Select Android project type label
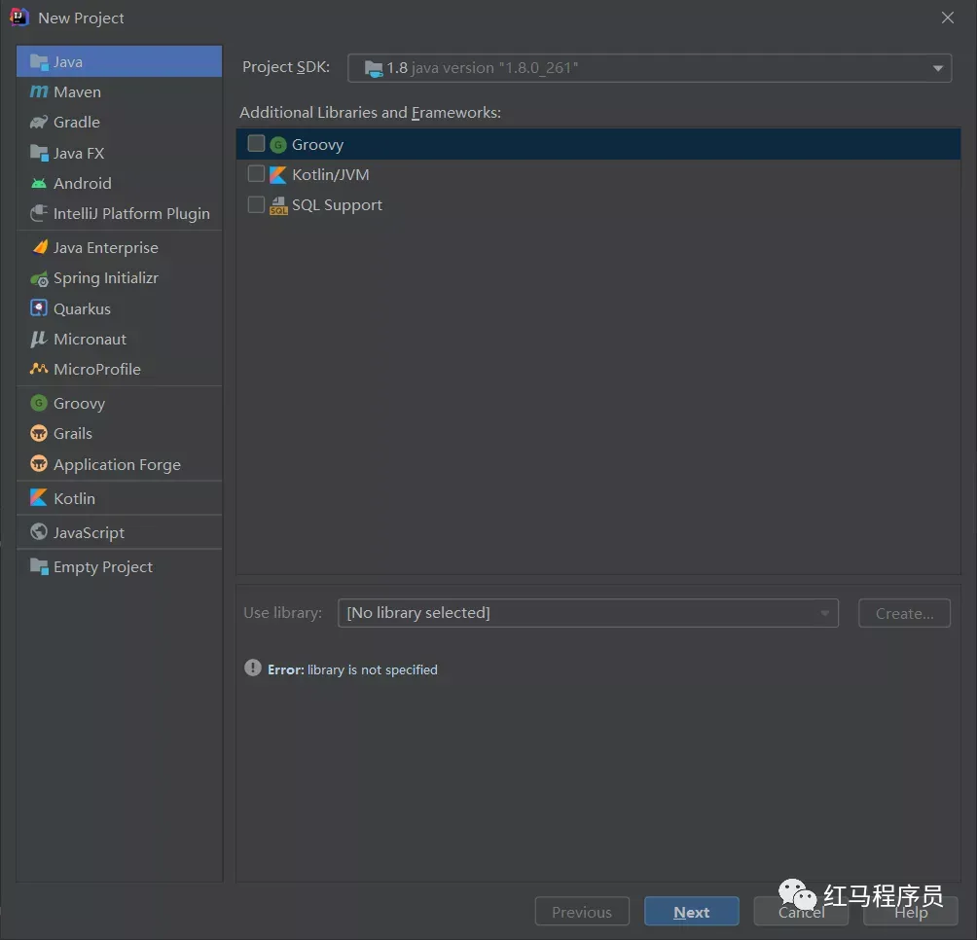Image resolution: width=977 pixels, height=940 pixels. pos(83,183)
